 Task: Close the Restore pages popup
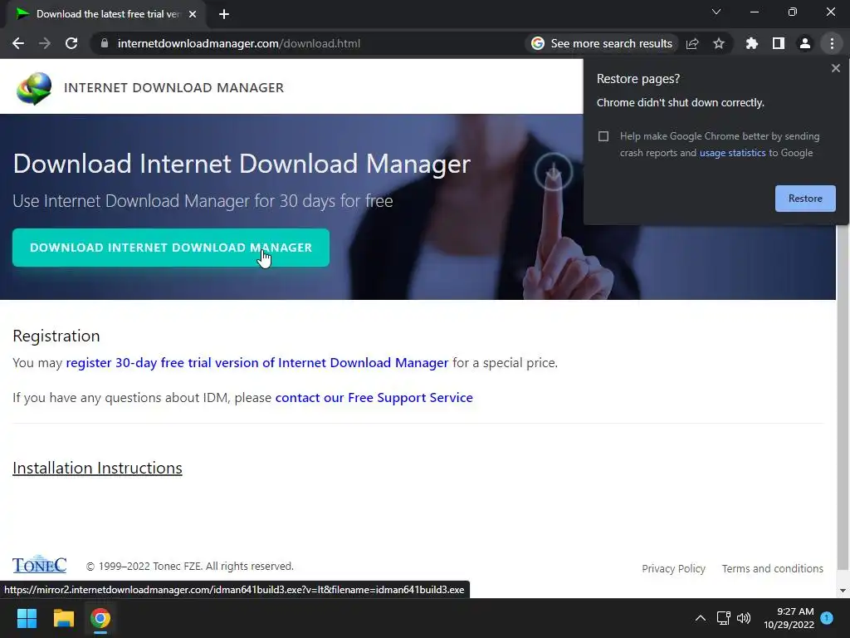pyautogui.click(x=835, y=68)
